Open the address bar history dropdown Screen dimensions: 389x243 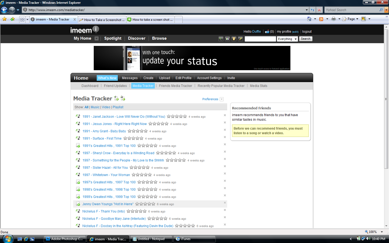point(307,10)
